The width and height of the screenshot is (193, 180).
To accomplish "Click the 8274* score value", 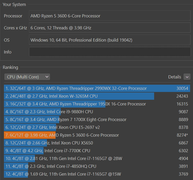I will 182,135.
